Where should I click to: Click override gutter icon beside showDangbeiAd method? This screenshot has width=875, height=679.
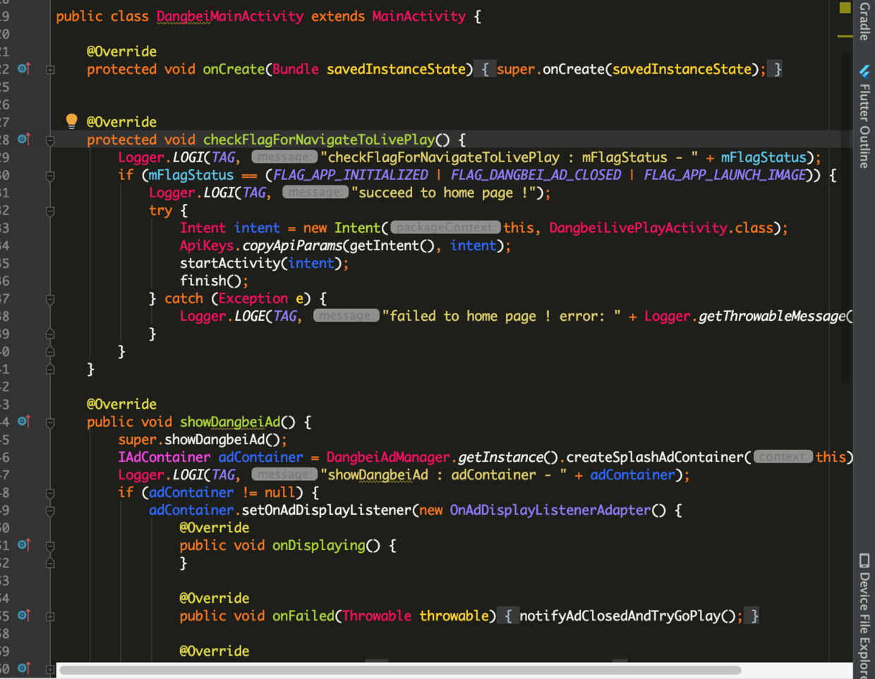pos(24,421)
